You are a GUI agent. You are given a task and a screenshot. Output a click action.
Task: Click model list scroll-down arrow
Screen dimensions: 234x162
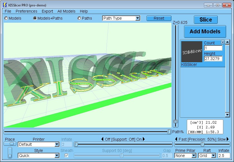pyautogui.click(x=228, y=114)
